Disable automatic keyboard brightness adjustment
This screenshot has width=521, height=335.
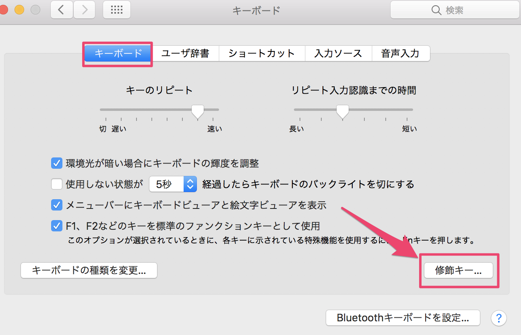[57, 163]
